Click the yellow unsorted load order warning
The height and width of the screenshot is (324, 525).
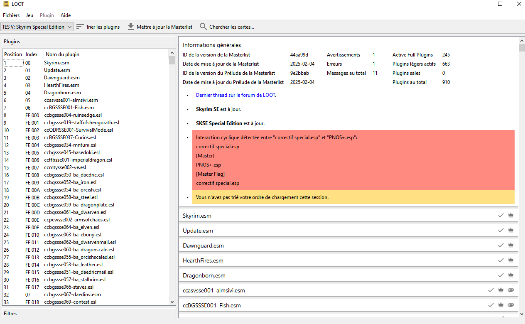[353, 197]
